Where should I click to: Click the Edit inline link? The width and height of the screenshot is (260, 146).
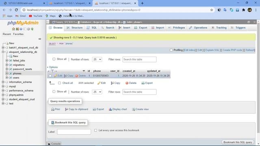pyautogui.click(x=190, y=50)
